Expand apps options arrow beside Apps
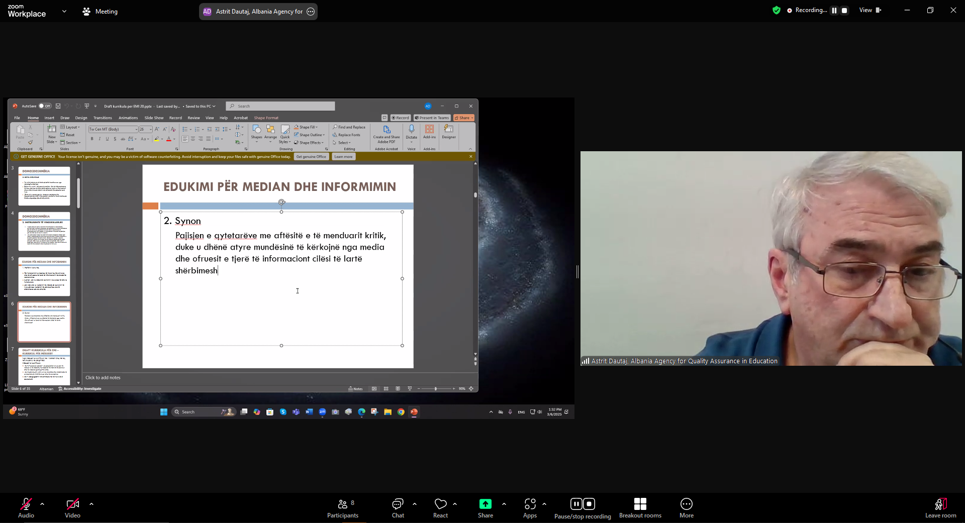This screenshot has height=523, width=965. click(544, 503)
